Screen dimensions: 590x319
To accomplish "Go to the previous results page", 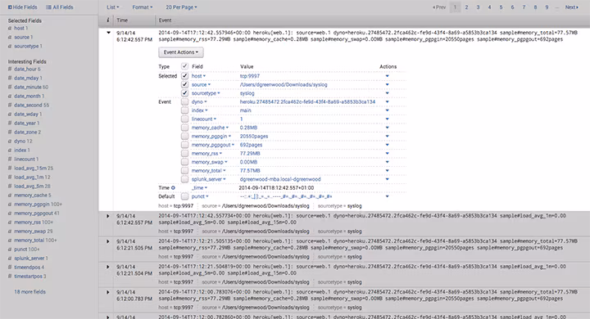I will (x=439, y=7).
